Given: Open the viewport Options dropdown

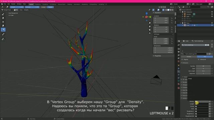Looking at the screenshot, I should [173, 7].
